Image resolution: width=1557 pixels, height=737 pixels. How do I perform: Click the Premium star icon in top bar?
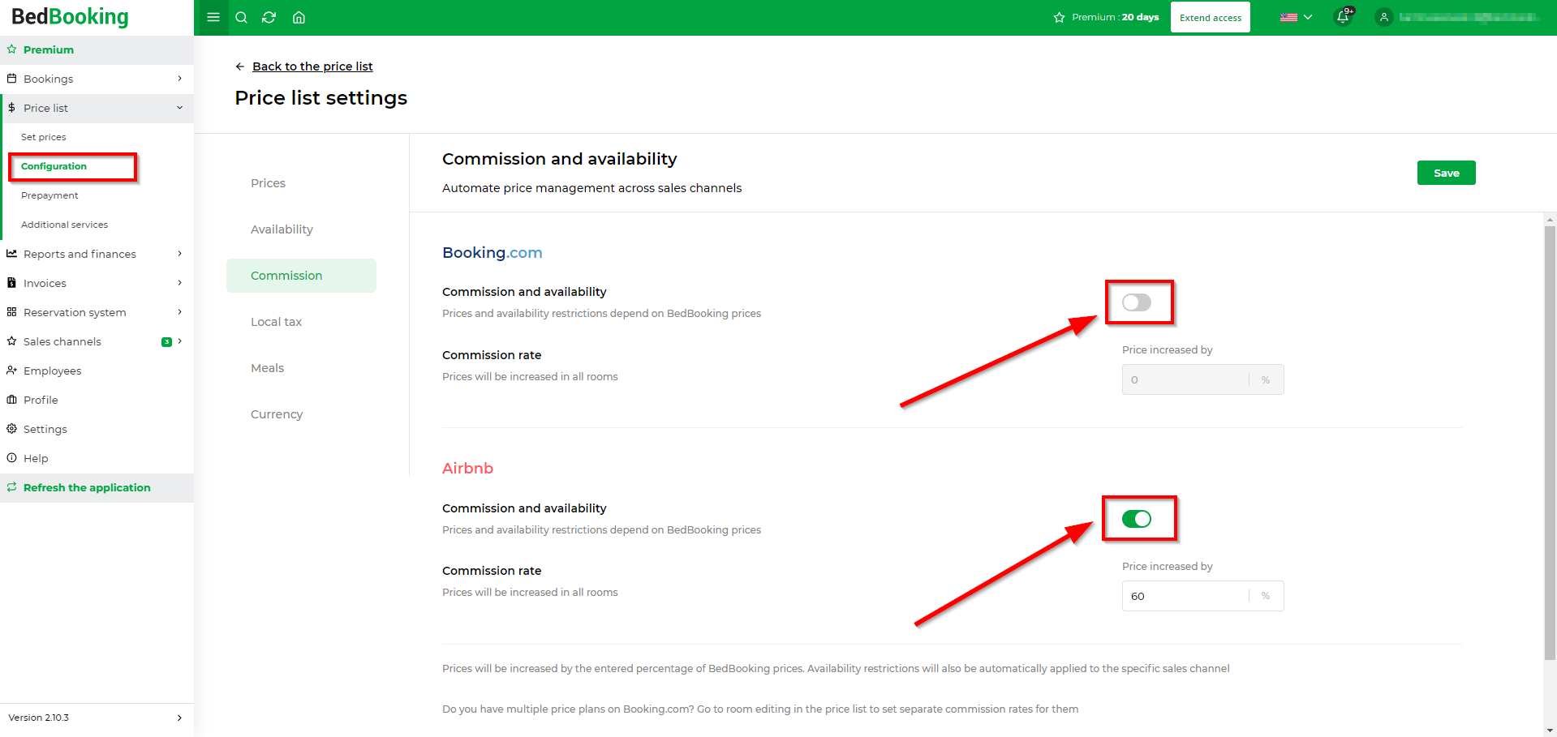1059,17
